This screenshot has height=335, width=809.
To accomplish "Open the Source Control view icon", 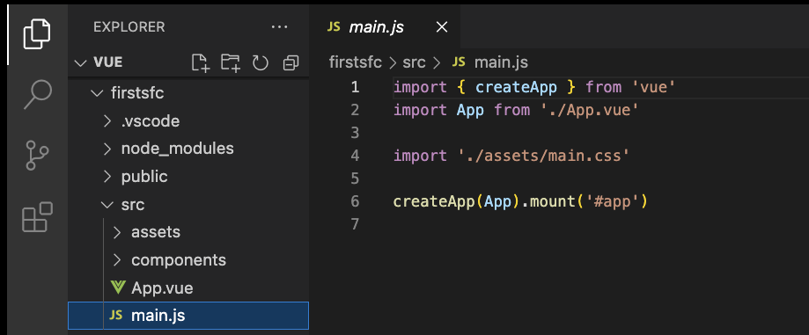I will tap(37, 155).
